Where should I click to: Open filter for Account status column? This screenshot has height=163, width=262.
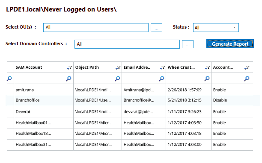pos(247,67)
